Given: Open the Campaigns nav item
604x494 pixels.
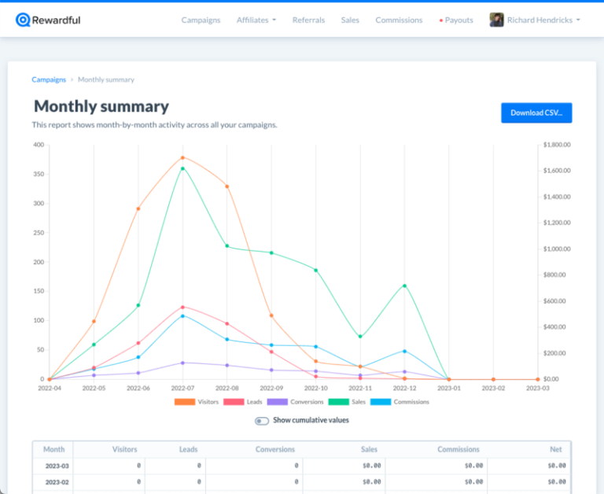Looking at the screenshot, I should 201,20.
